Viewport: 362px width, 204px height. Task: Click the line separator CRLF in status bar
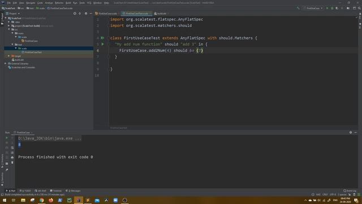325,194
